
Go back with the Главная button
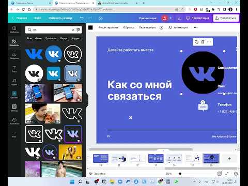pos(20,18)
